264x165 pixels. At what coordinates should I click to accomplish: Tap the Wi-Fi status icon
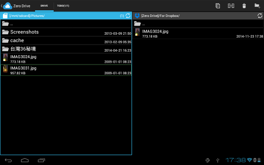point(250,160)
